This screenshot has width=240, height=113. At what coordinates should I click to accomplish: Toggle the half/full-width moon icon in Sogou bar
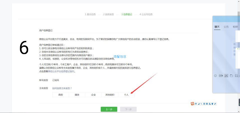[x=199, y=104]
